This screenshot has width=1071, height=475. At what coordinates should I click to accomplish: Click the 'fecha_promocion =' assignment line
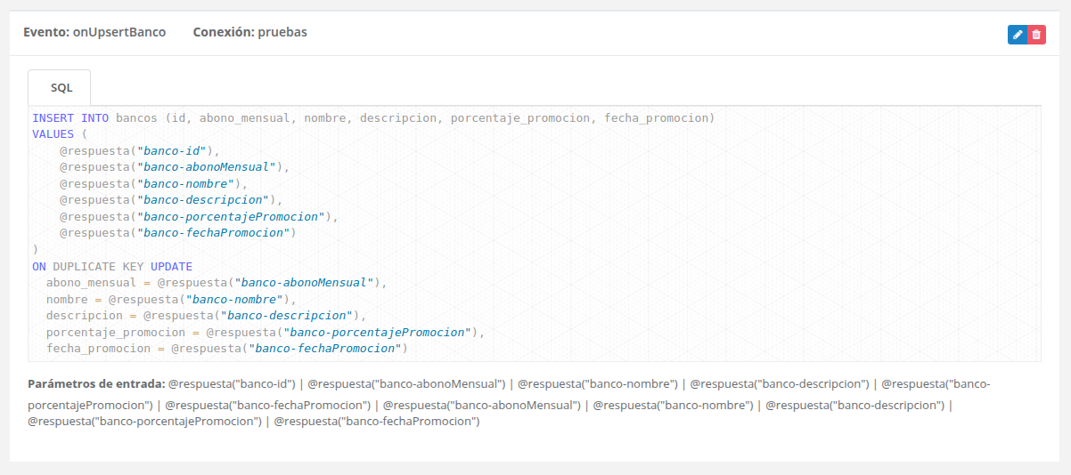point(226,349)
